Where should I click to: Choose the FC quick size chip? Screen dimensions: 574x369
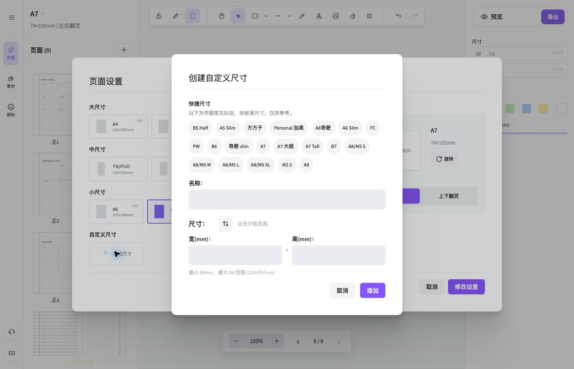click(x=373, y=128)
